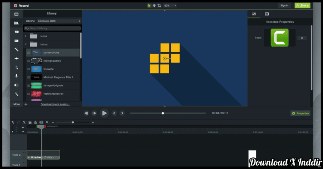The height and width of the screenshot is (169, 323).
Task: Click the step forward frame button
Action: pyautogui.click(x=94, y=113)
